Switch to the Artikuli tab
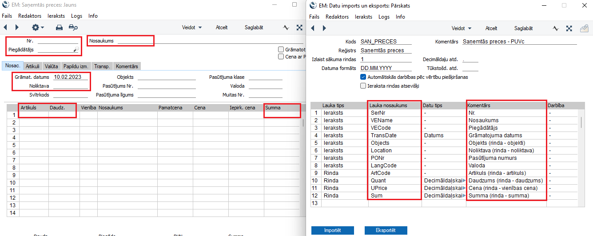The width and height of the screenshot is (593, 236). [x=32, y=66]
